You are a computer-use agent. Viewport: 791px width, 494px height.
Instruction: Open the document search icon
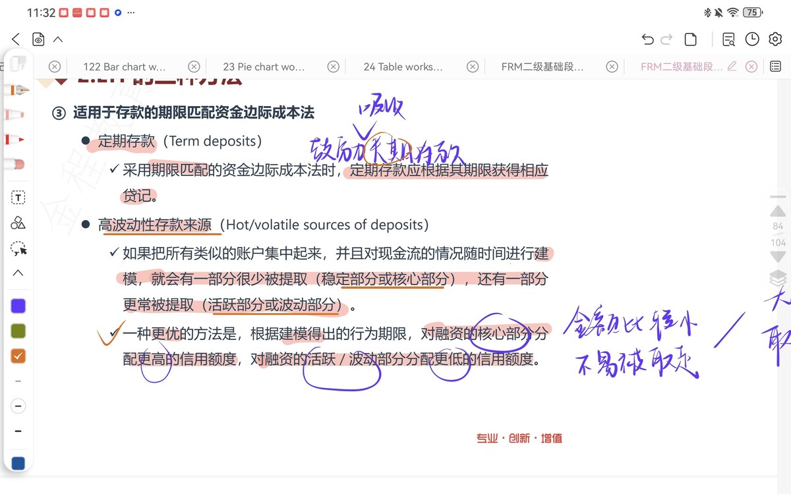[x=728, y=40]
